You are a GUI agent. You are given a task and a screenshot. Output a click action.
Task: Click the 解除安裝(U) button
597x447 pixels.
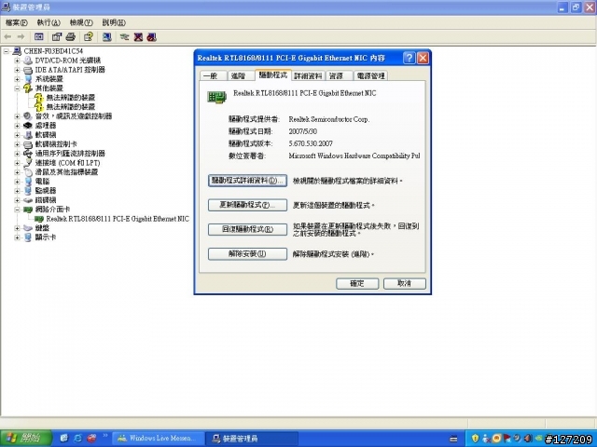247,253
